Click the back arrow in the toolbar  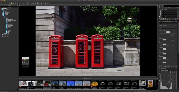pos(3,3)
